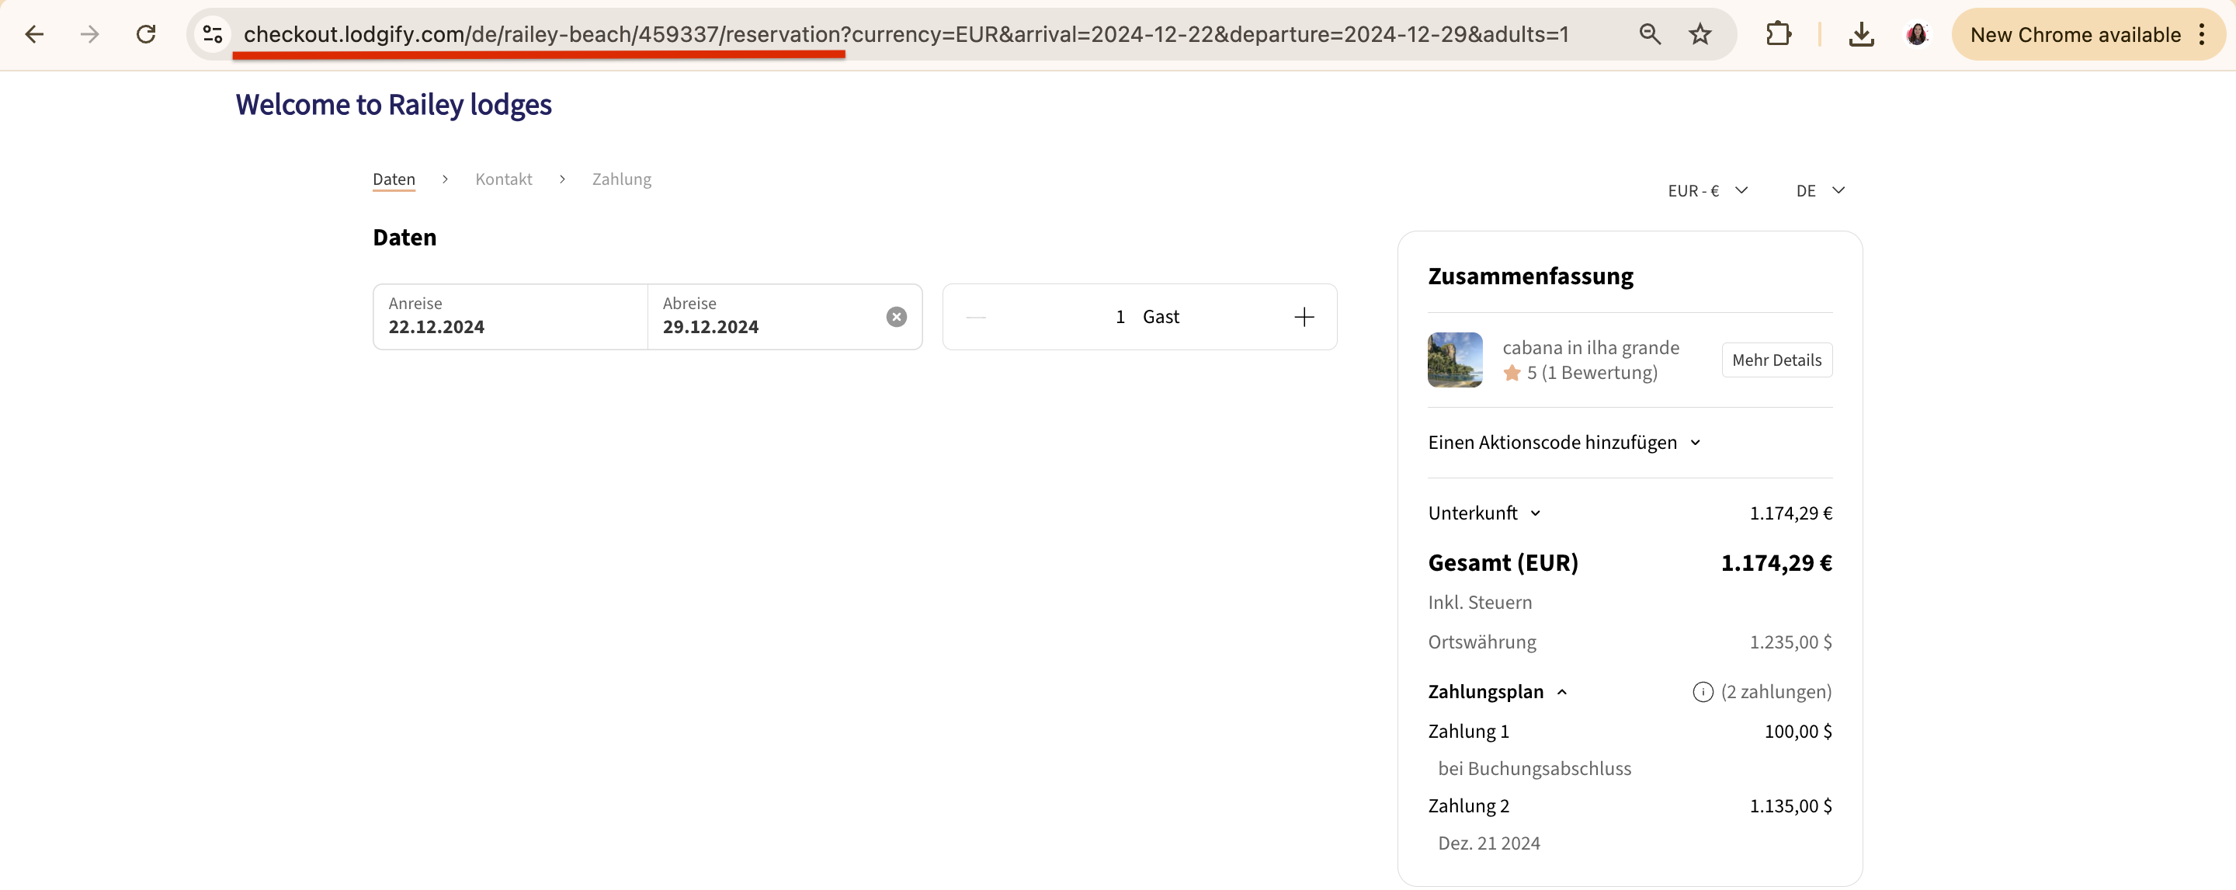Open the EUR currency dropdown
The height and width of the screenshot is (890, 2236).
click(x=1707, y=190)
